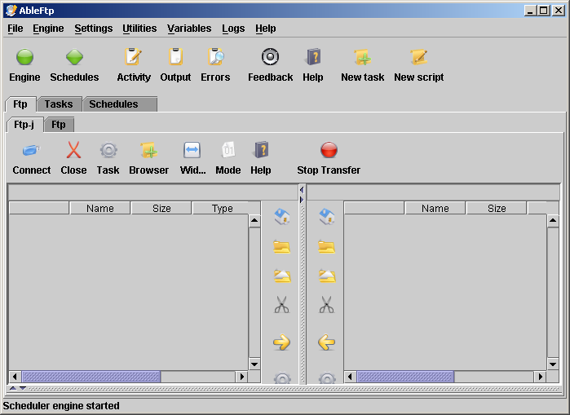Click right pane horizontal scrollbar thumb
The height and width of the screenshot is (415, 570).
(x=405, y=377)
